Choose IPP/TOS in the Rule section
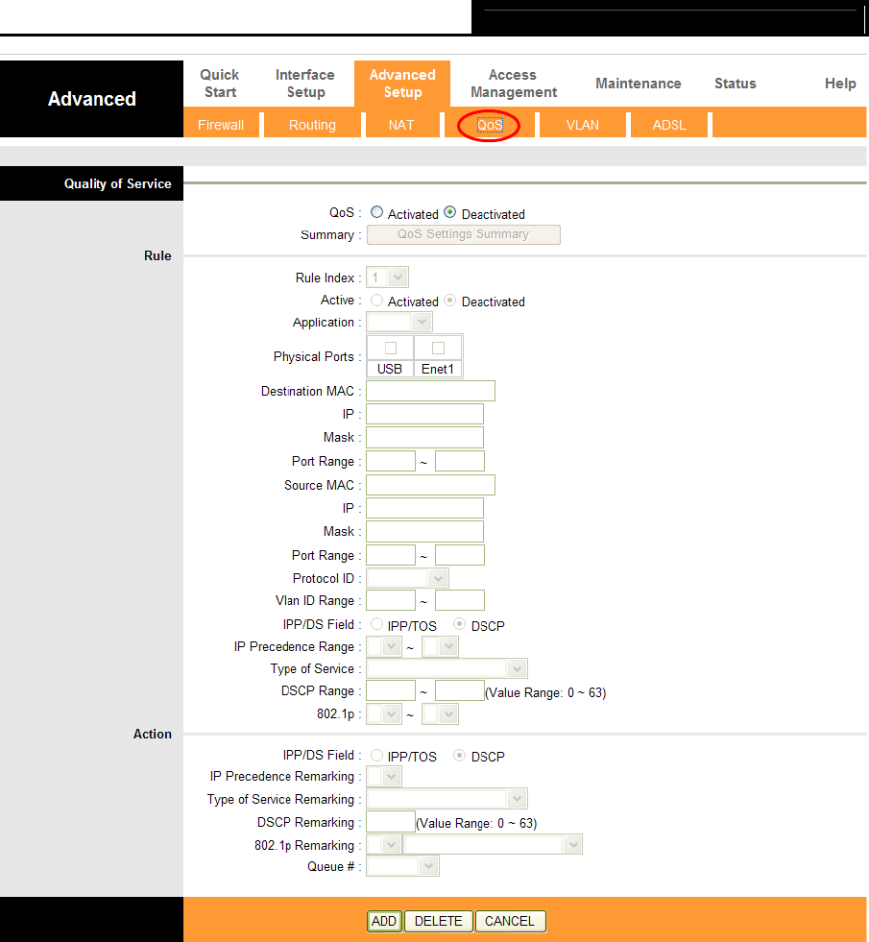 pyautogui.click(x=376, y=625)
